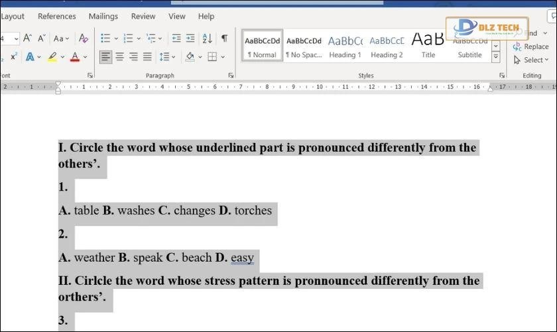Open the Change Case dropdown
The image size is (557, 332).
tap(62, 39)
